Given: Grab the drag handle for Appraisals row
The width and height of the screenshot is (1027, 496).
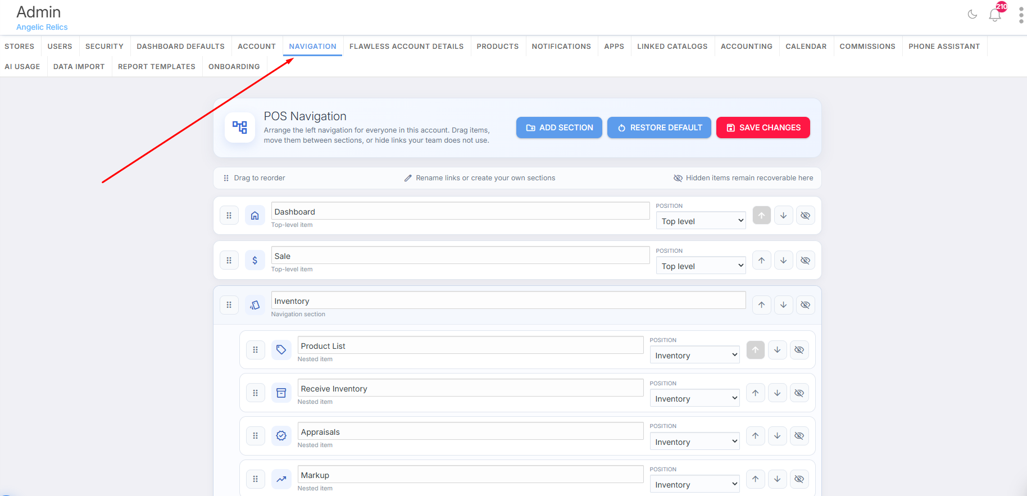Looking at the screenshot, I should point(256,436).
